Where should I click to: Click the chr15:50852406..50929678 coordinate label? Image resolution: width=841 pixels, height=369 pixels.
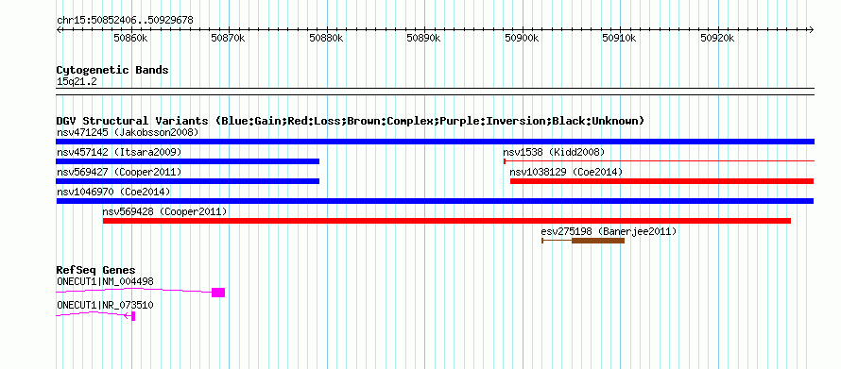(x=125, y=21)
